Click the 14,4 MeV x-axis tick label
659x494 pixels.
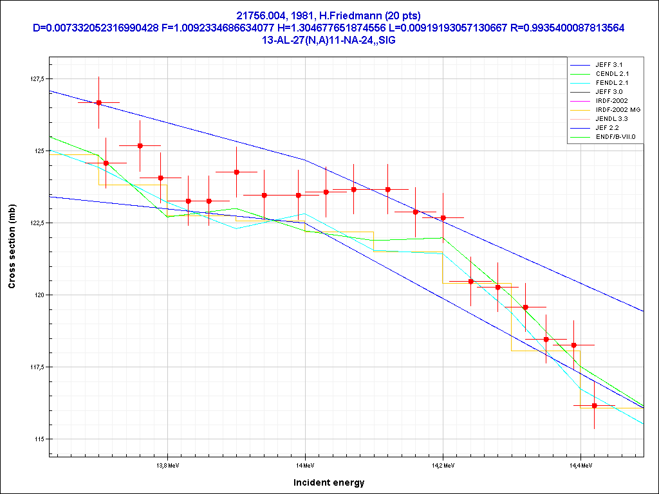(580, 464)
